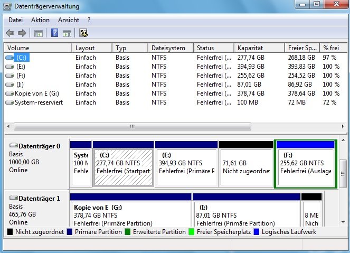Image resolution: width=350 pixels, height=253 pixels.
Task: Select the drive icon of volume (F:)
Action: [x=10, y=76]
